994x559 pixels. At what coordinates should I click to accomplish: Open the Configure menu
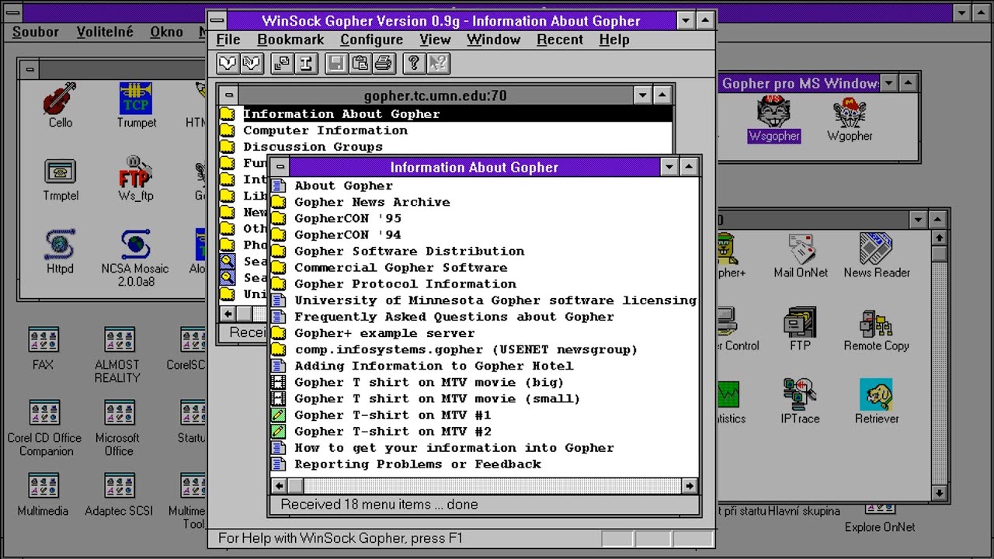point(372,40)
